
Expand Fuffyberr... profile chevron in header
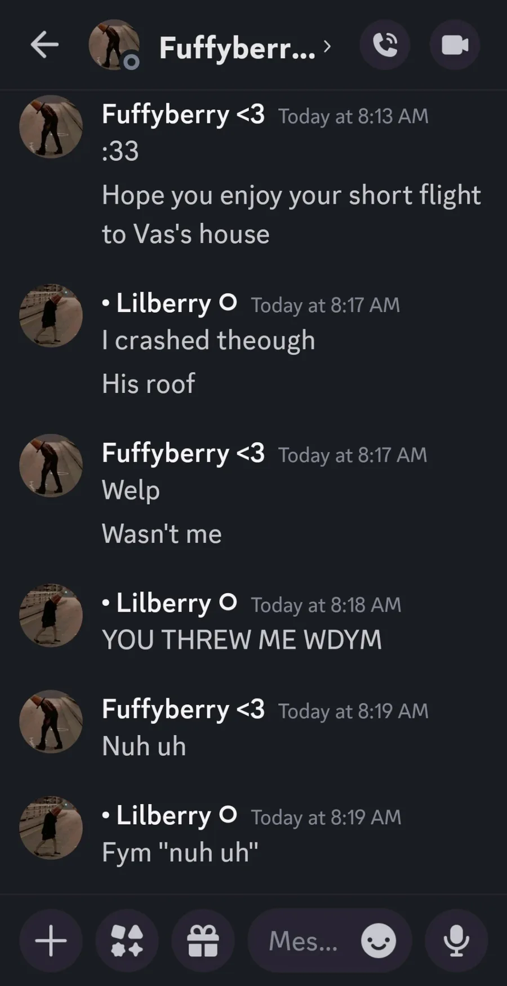coord(327,46)
